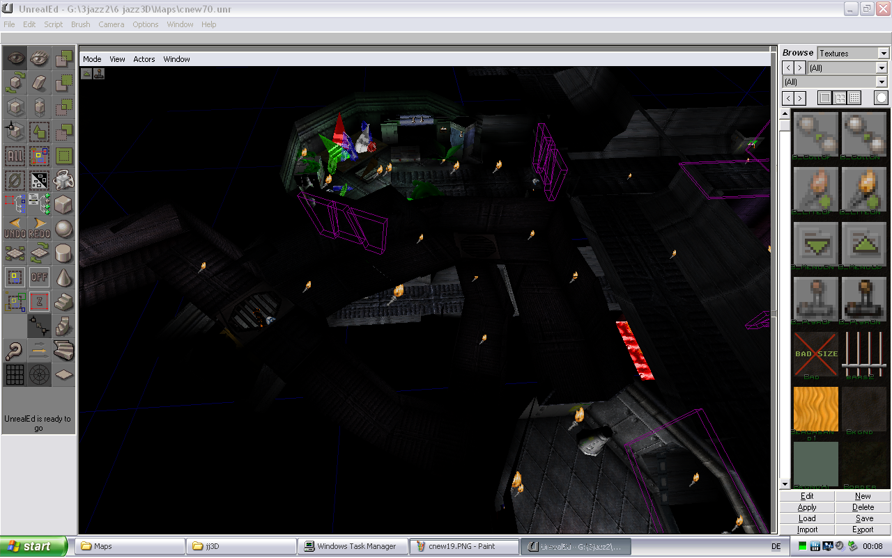Click the question mark help icon
892x558 pixels.
(15, 350)
